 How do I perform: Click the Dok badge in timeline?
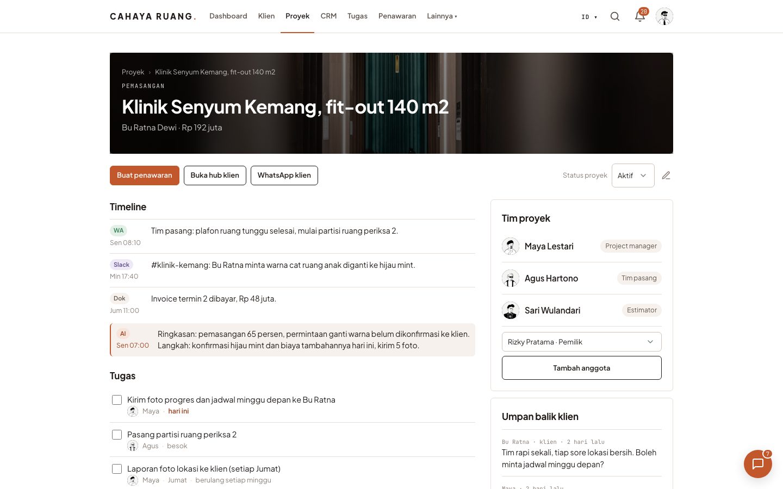point(120,298)
